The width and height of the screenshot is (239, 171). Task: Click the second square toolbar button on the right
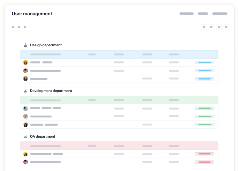(211, 27)
